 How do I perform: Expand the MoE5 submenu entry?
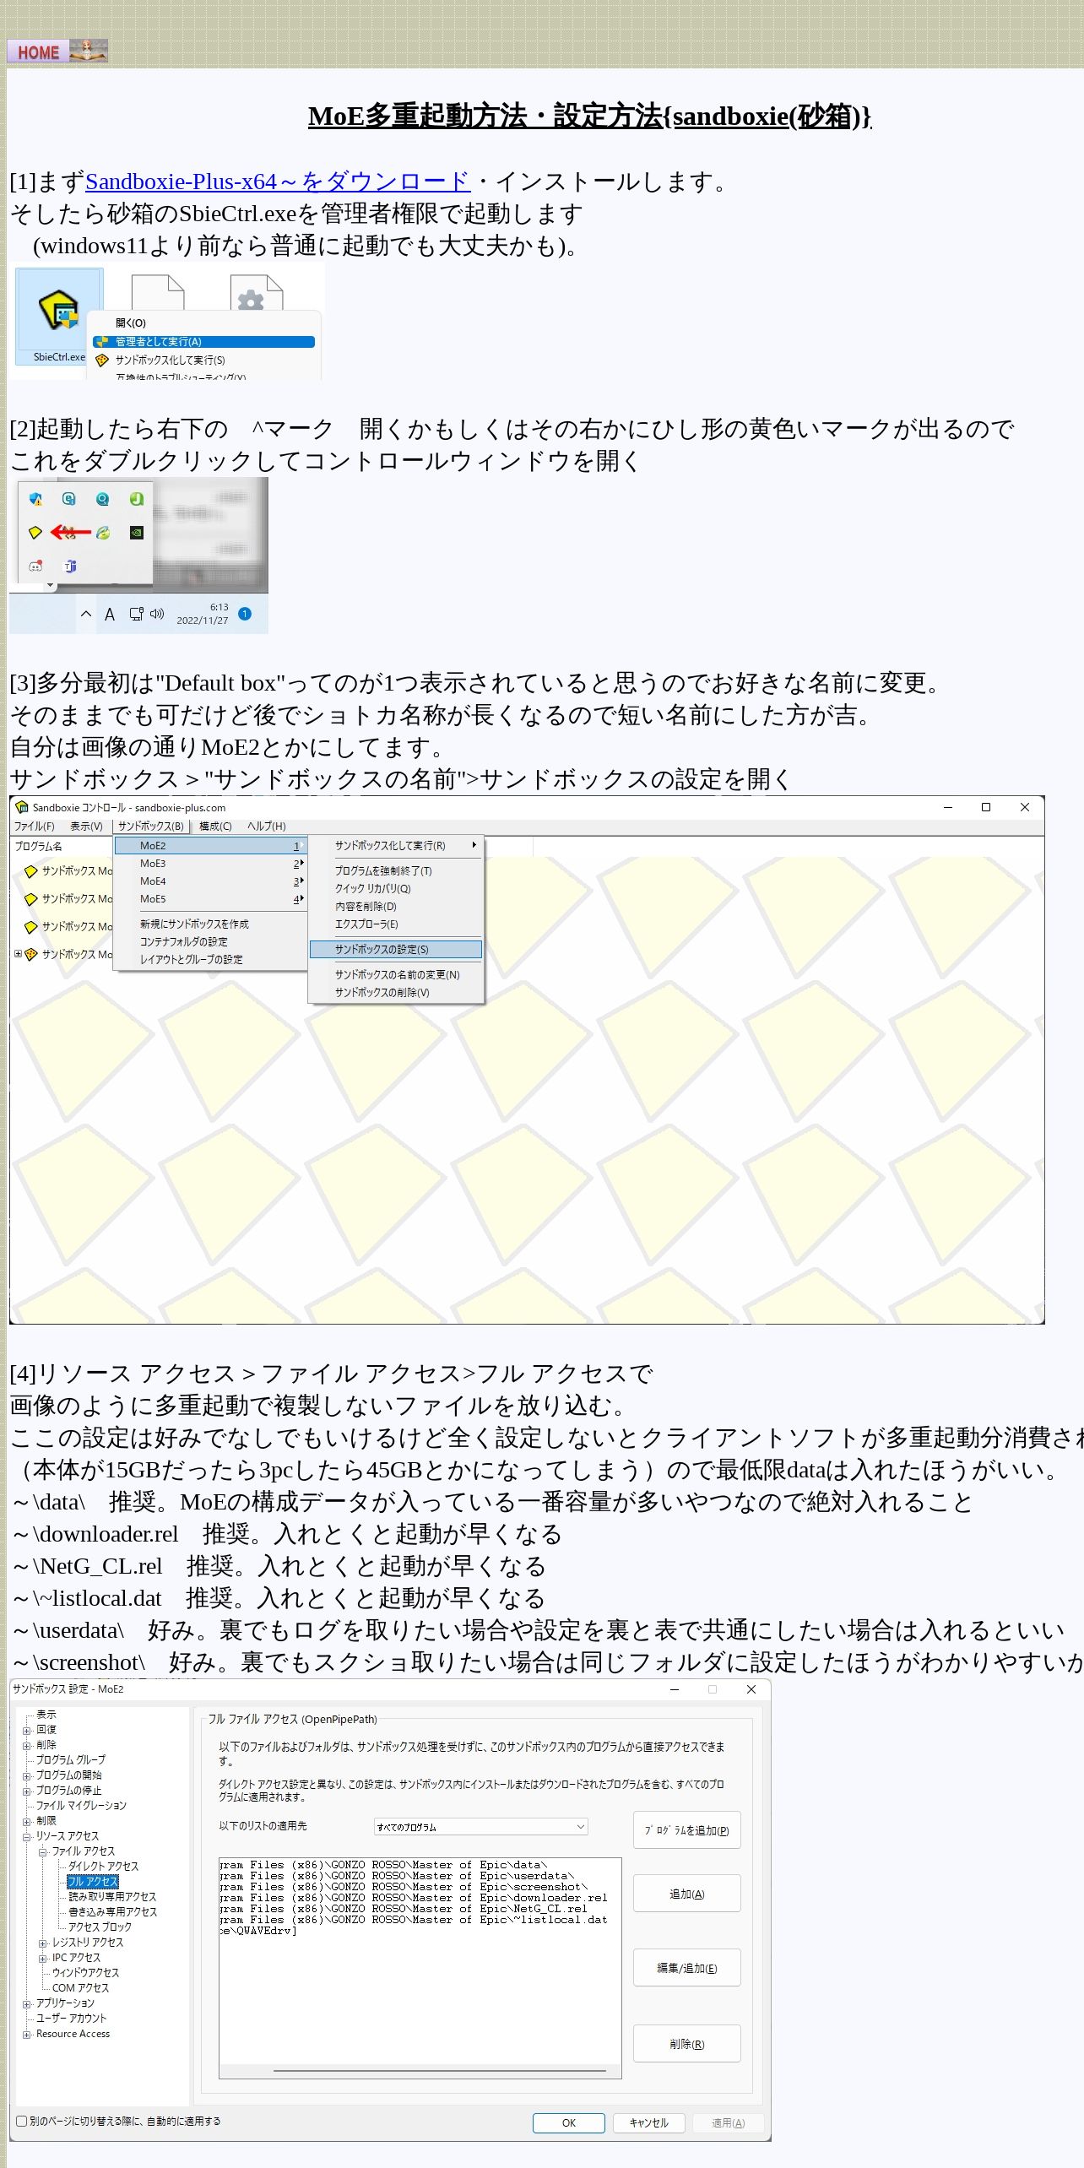click(210, 899)
